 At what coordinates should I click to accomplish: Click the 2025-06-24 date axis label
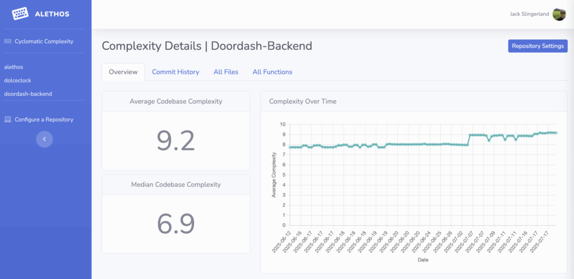coord(422,241)
